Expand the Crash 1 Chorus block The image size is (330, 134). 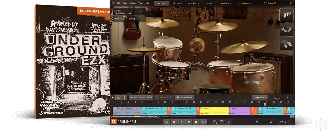tap(230, 108)
